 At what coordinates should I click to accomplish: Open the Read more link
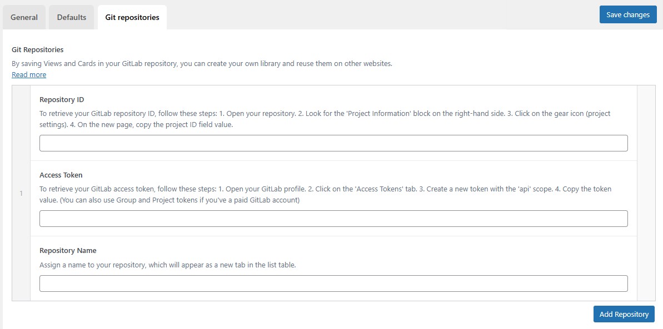pyautogui.click(x=29, y=74)
